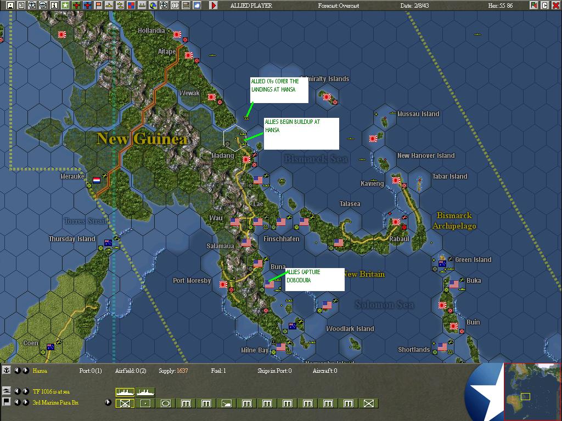562x421 pixels.
Task: Click the white star on green icon
Action: [x=65, y=5]
